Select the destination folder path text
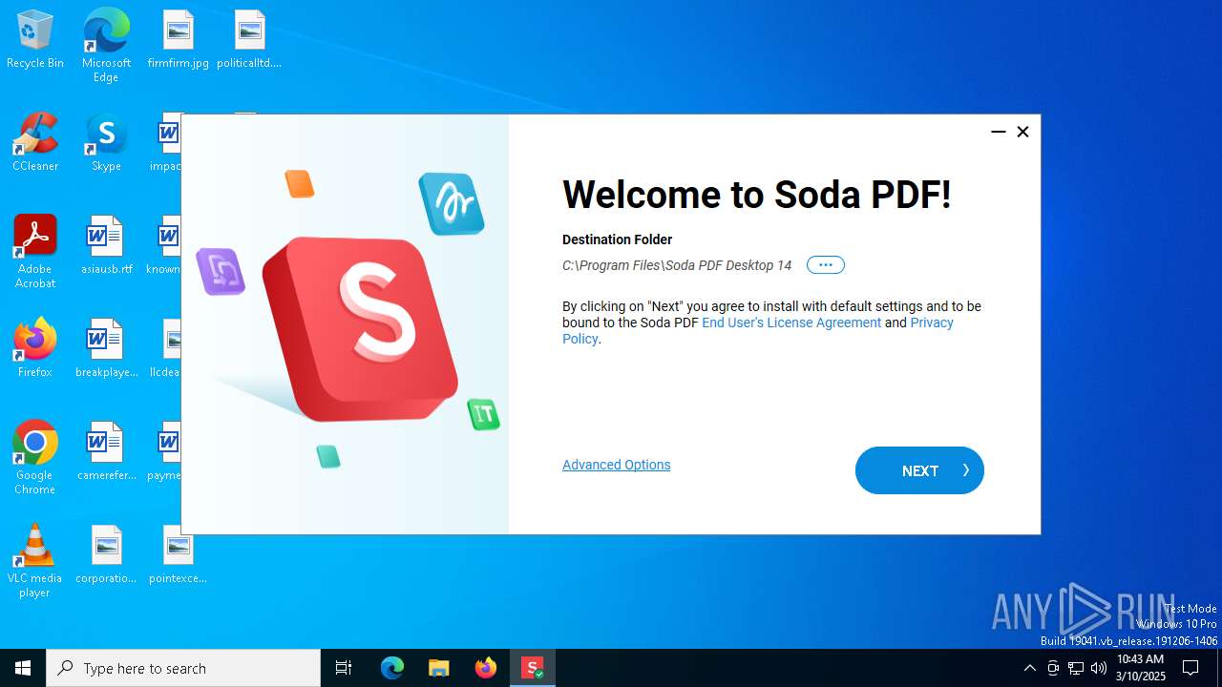 tap(677, 265)
